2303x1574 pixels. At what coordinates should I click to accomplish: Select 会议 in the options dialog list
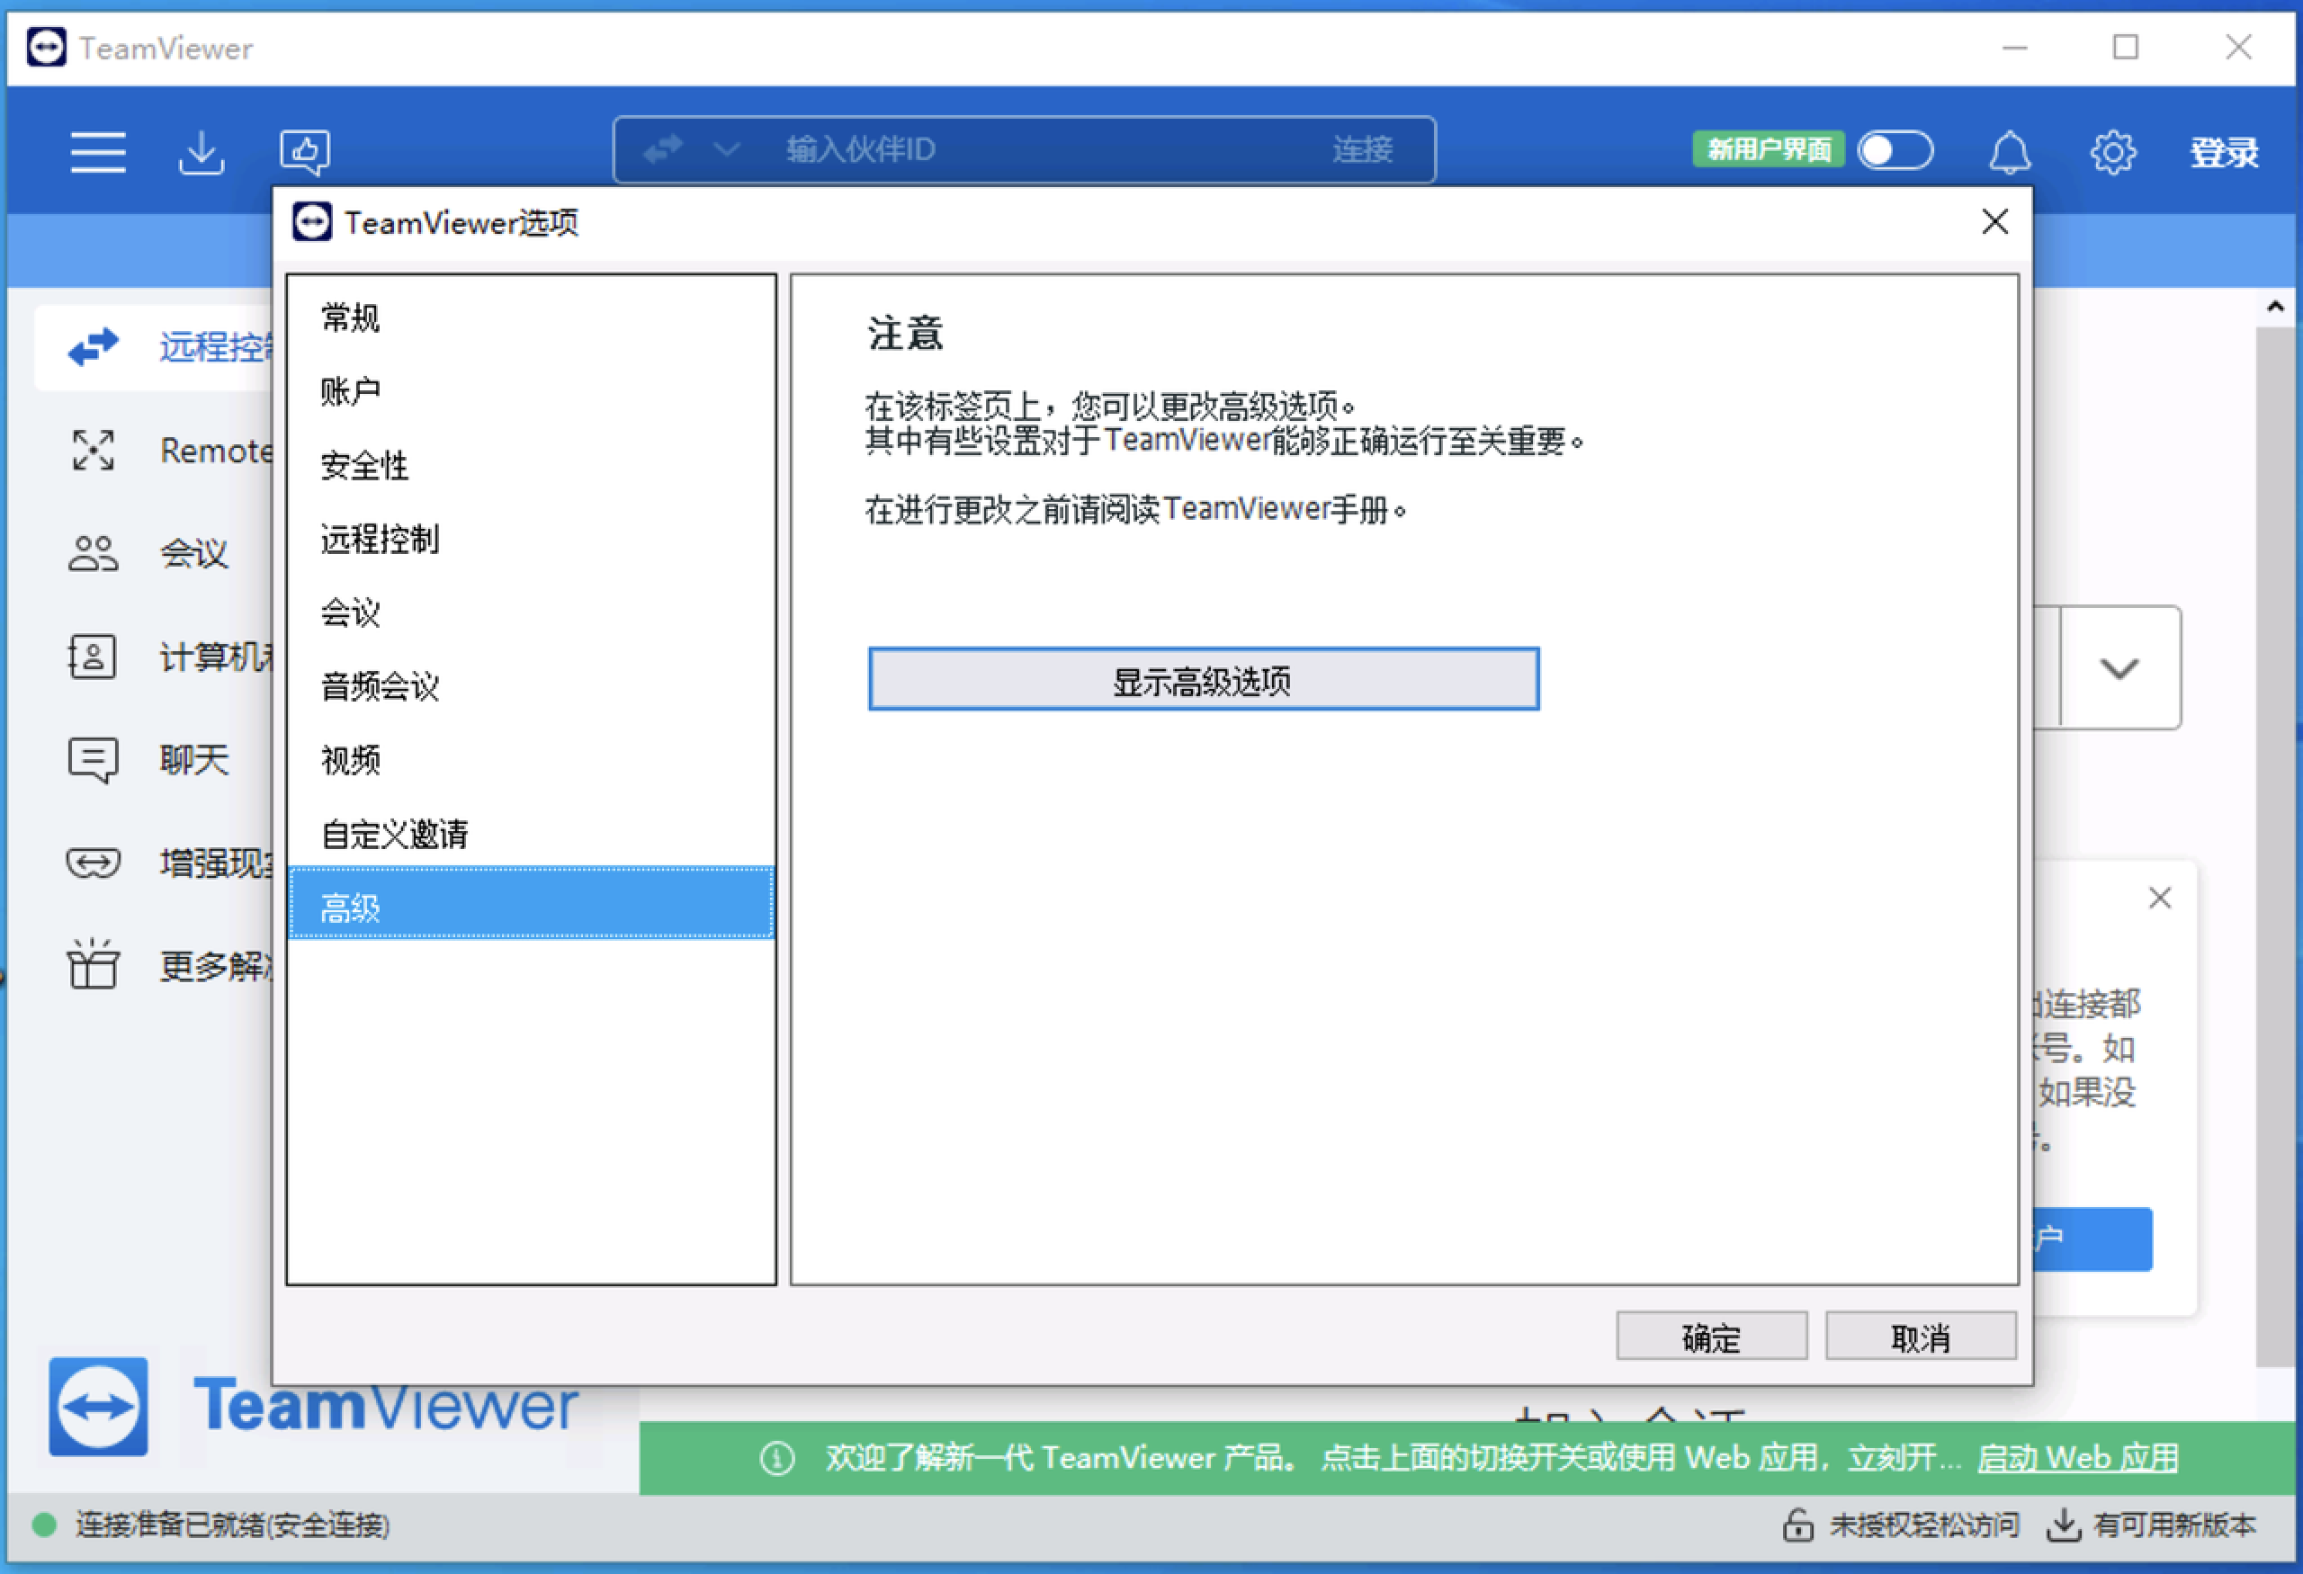(531, 613)
